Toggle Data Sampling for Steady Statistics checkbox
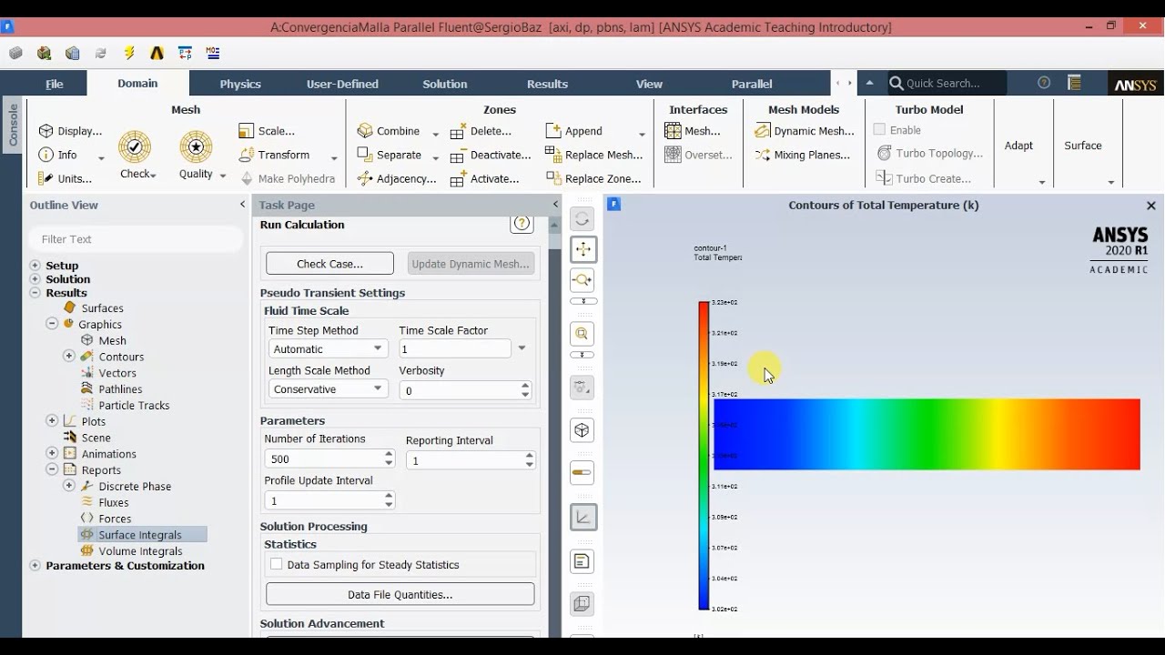Screen dimensions: 1165x655 coord(276,564)
